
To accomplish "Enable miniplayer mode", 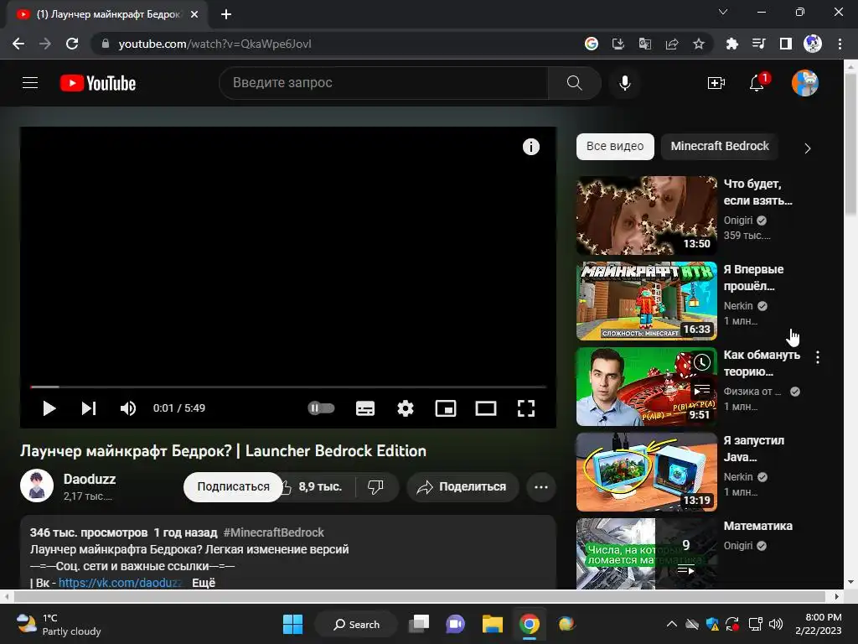I will [x=446, y=408].
